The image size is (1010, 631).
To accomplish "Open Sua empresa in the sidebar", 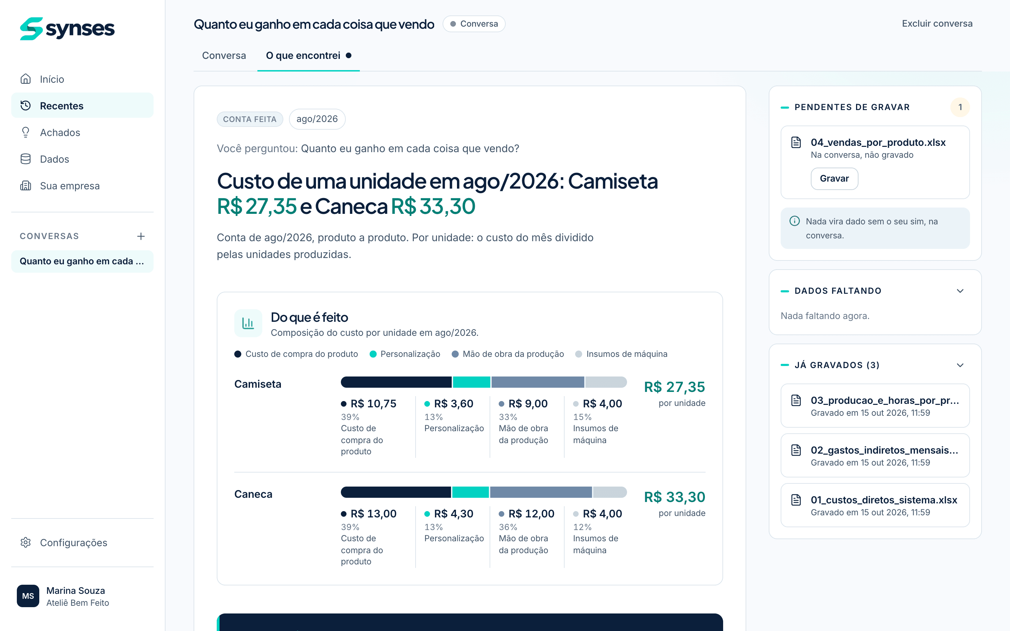I will (x=82, y=186).
